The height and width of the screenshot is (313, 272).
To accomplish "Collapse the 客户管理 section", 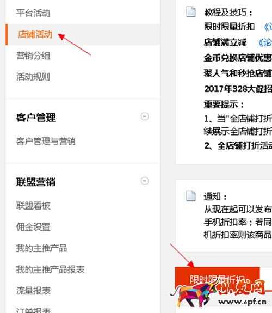I will [x=145, y=116].
